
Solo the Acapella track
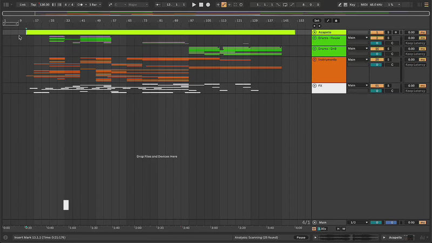[x=388, y=32]
